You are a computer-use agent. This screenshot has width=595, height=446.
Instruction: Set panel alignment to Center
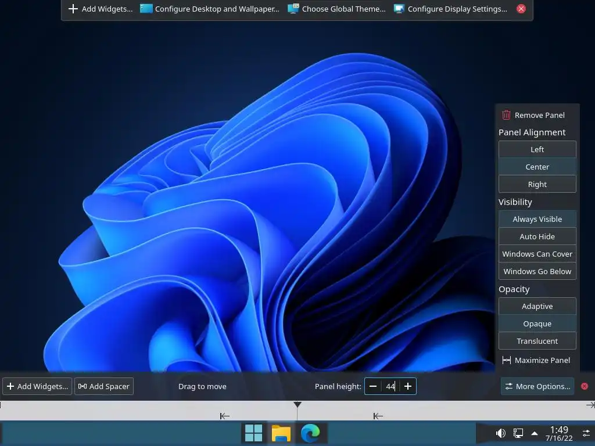(x=537, y=167)
